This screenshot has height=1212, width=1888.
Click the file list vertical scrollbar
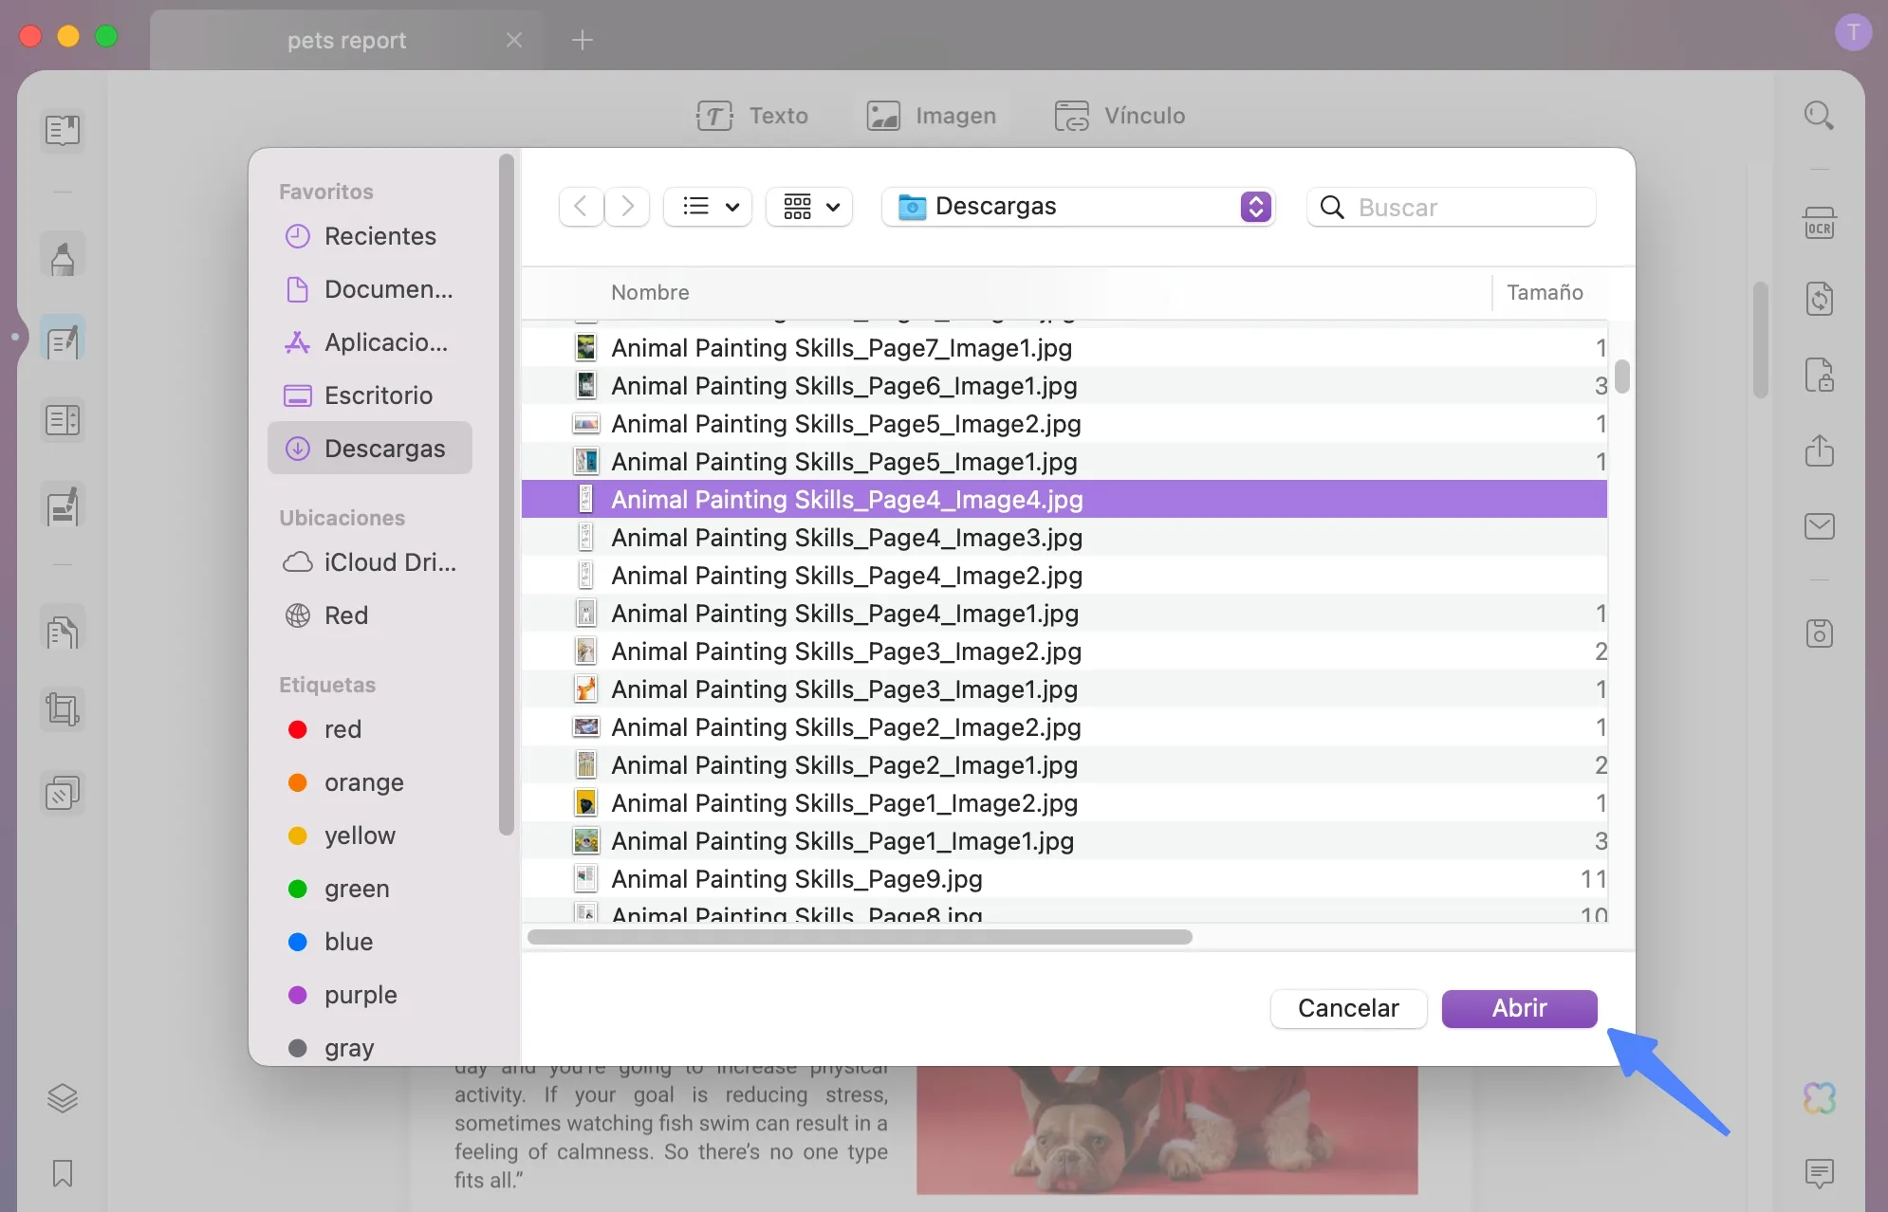click(x=1622, y=376)
